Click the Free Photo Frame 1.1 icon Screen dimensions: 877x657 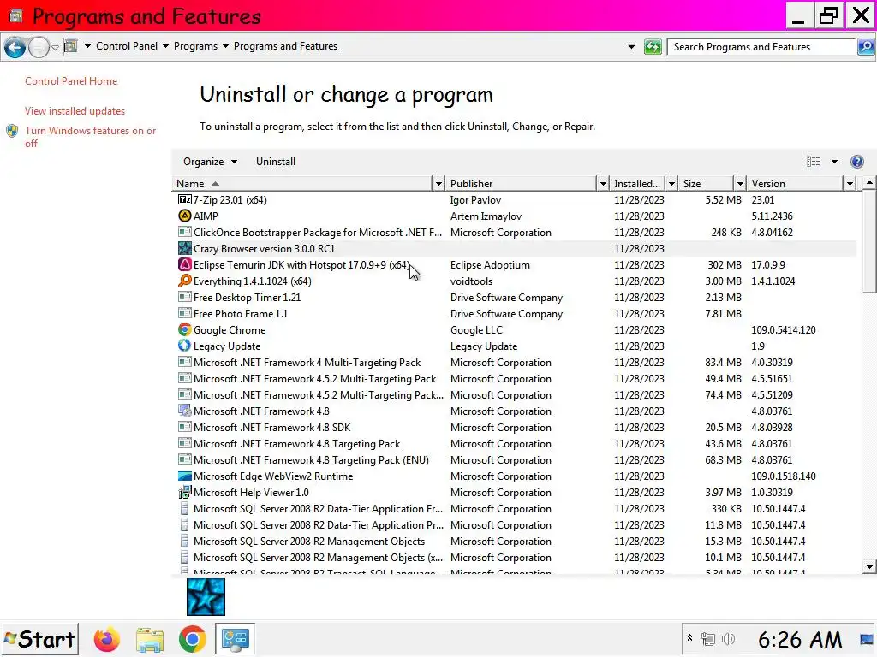185,313
